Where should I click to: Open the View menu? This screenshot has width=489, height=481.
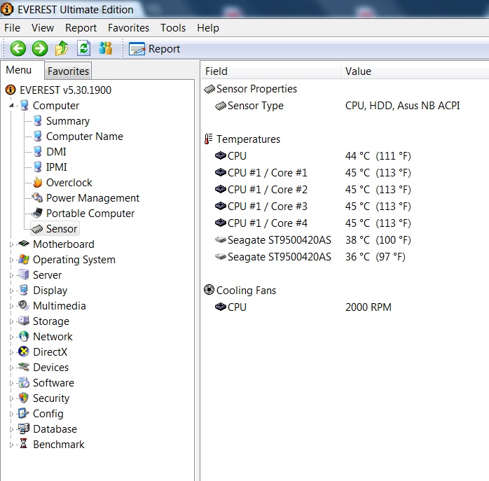[x=43, y=28]
